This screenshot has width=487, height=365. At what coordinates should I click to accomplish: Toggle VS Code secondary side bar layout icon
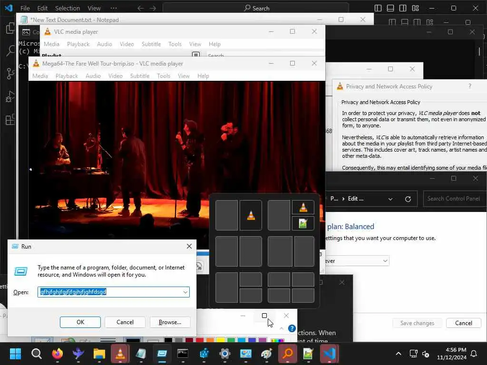pos(403,8)
